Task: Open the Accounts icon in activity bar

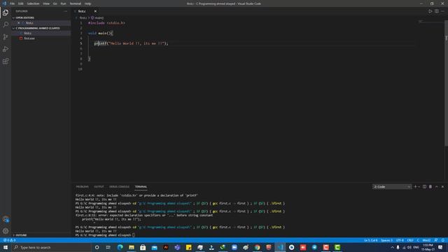Action: coord(6,219)
